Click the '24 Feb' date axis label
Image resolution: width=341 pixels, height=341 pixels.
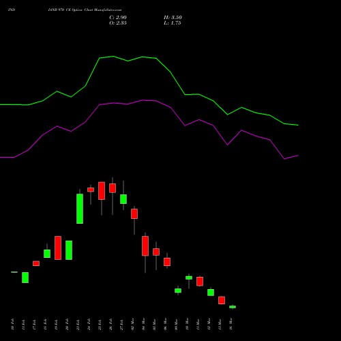(89, 324)
